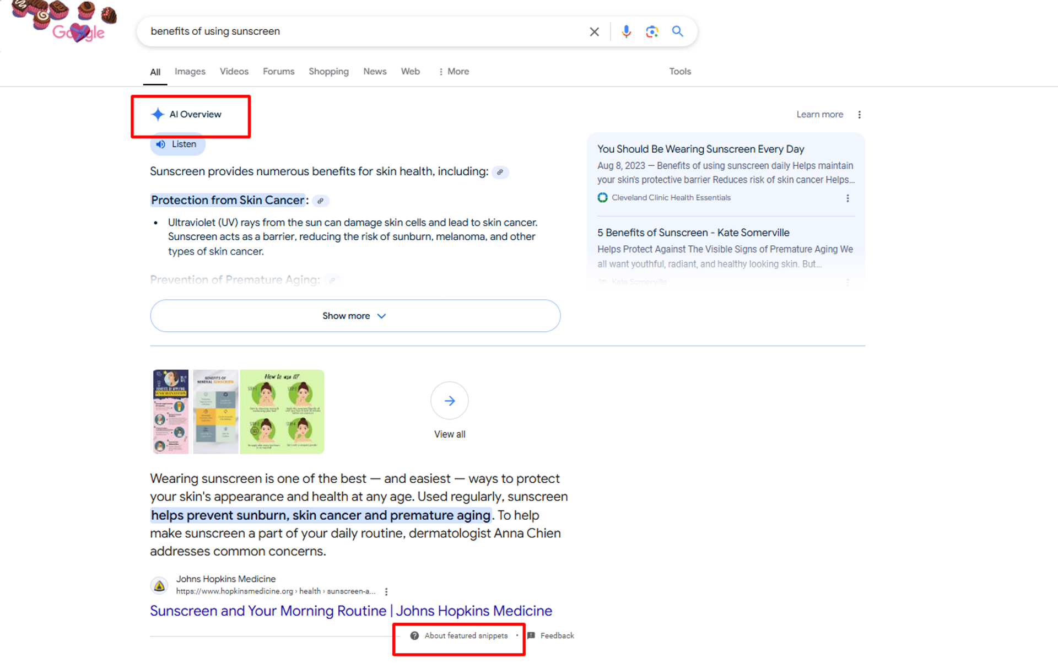Play the AI Overview with the Listen button

coord(177,144)
